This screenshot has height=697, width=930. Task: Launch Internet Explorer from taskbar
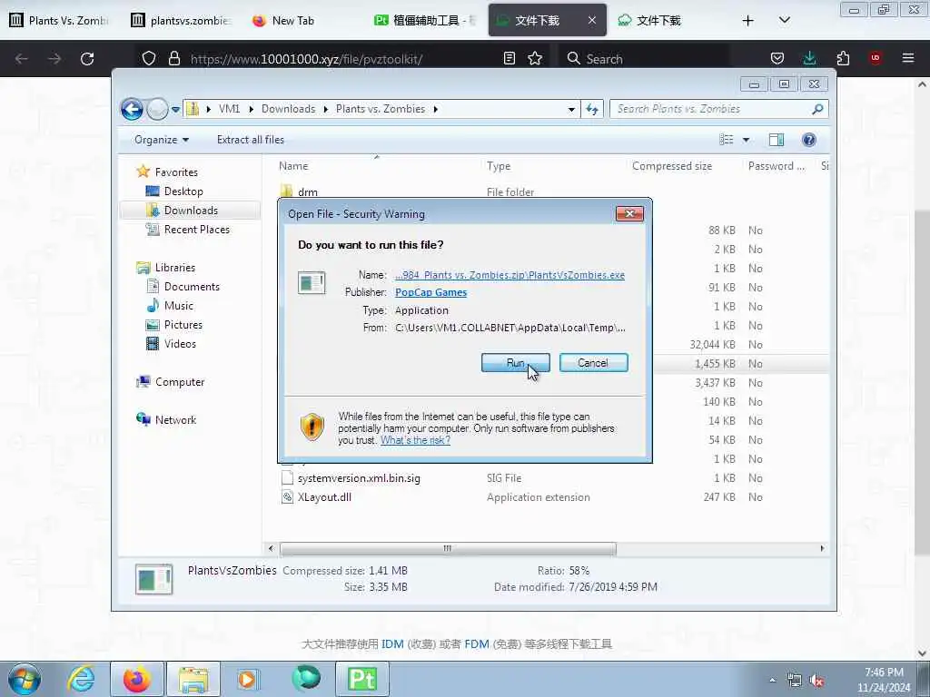coord(81,679)
